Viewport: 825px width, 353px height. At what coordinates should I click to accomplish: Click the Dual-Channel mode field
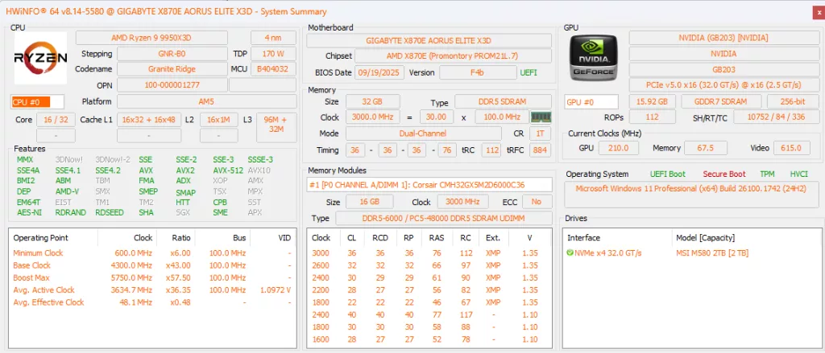click(424, 133)
